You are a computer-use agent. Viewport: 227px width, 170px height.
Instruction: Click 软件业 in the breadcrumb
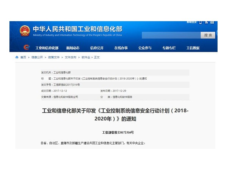click(x=86, y=57)
